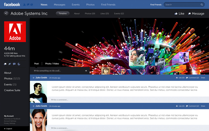Screen dimensions: 209x131
Task: Open Find Friends in main navigation
Action: pos(108,5)
